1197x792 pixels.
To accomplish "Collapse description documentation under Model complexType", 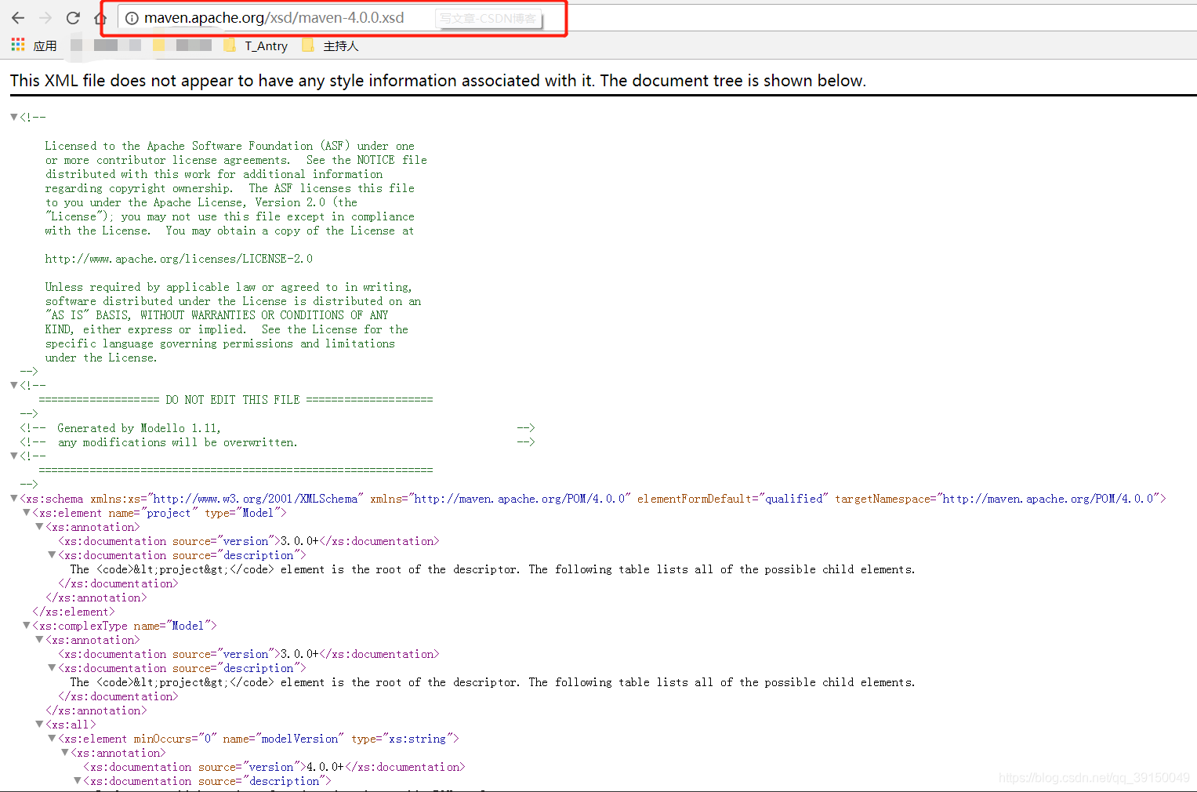I will (x=52, y=667).
